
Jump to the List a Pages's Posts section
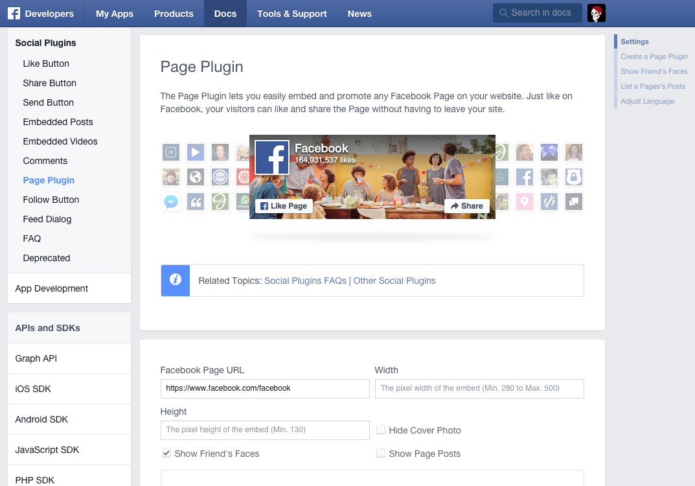(653, 86)
